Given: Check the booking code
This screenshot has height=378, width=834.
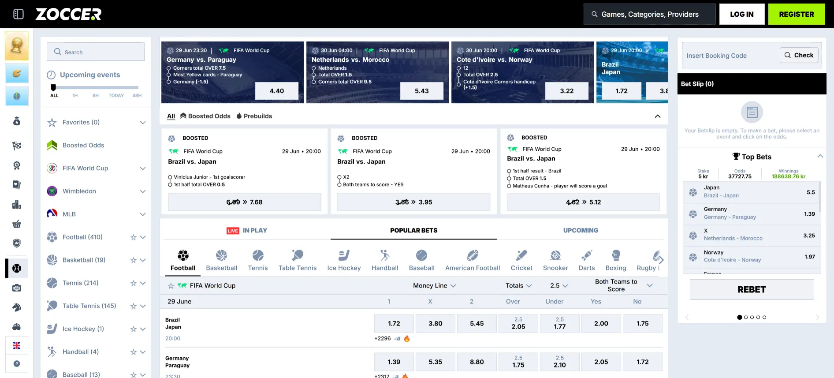Looking at the screenshot, I should [x=799, y=55].
